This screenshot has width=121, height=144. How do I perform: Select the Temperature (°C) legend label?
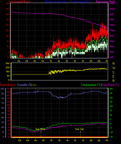click(91, 85)
